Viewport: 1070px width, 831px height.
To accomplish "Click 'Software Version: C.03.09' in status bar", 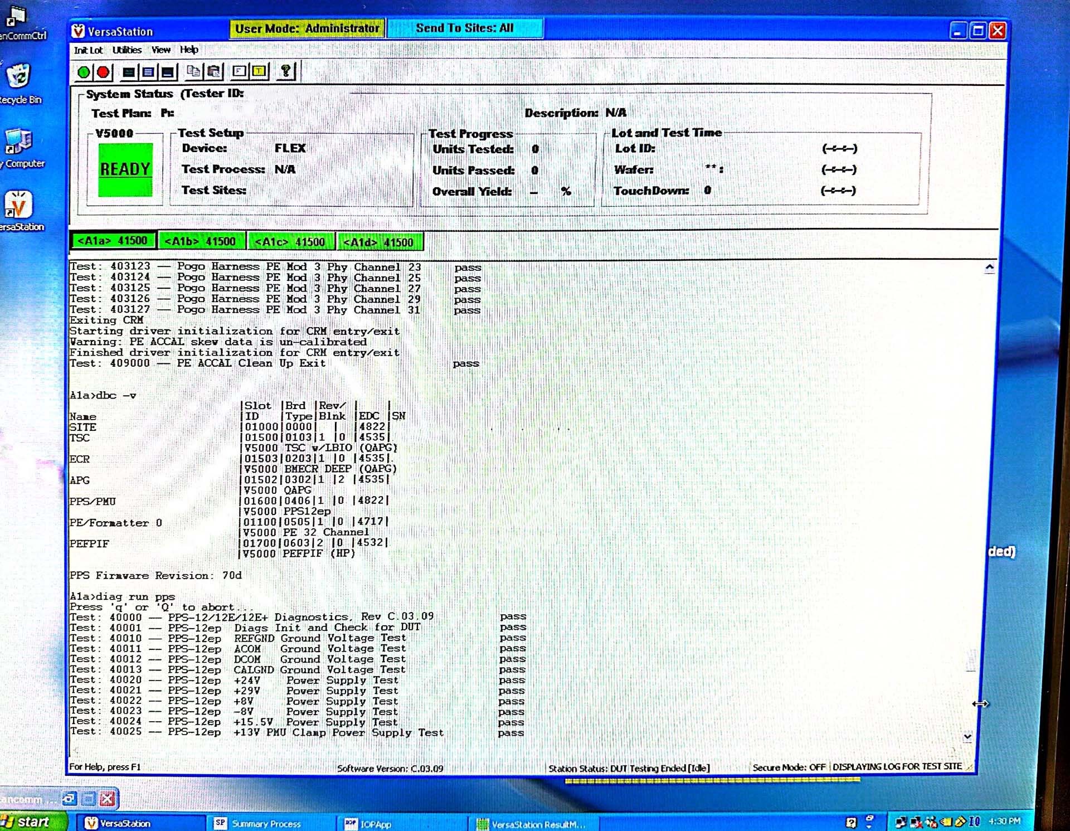I will pyautogui.click(x=390, y=769).
